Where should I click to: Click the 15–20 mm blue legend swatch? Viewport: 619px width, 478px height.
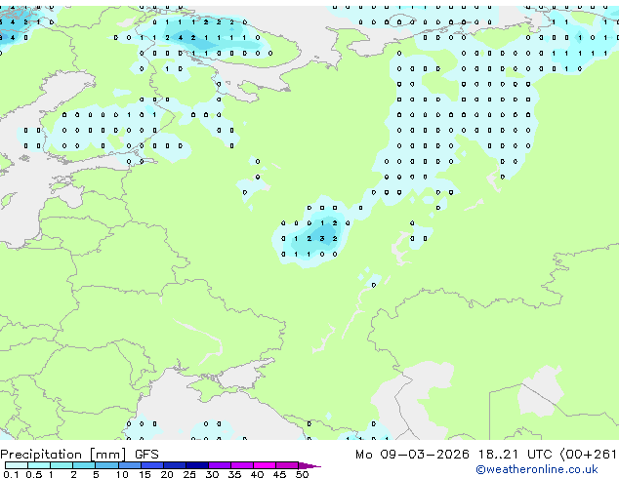[151, 465]
